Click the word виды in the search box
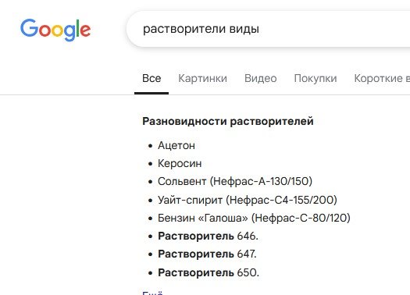The width and height of the screenshot is (410, 295). [244, 29]
